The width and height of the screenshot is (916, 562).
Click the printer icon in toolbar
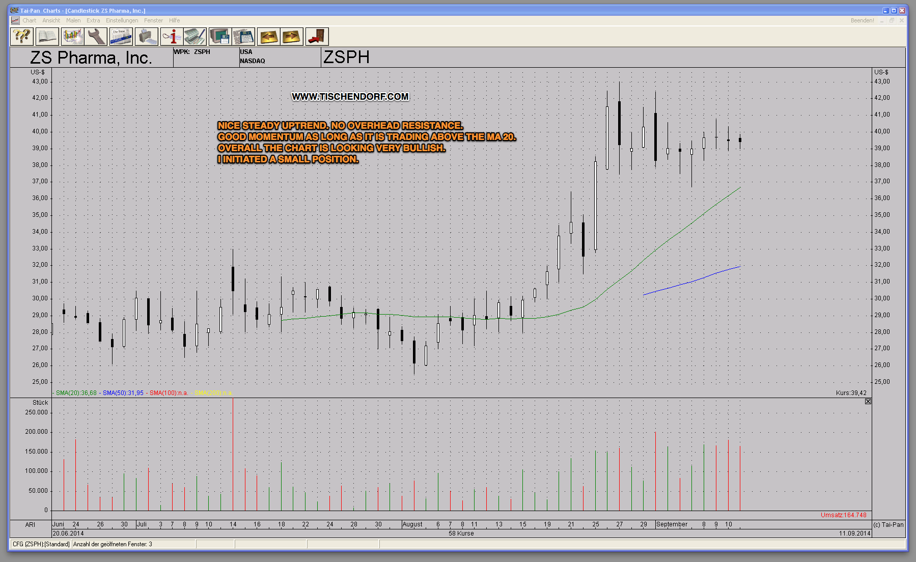tap(146, 37)
